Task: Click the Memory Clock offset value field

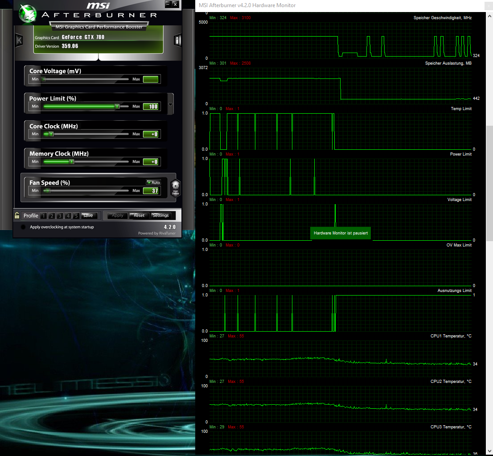Action: (x=151, y=162)
